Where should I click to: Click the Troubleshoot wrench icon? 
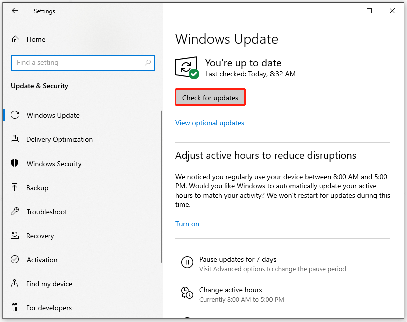(15, 211)
